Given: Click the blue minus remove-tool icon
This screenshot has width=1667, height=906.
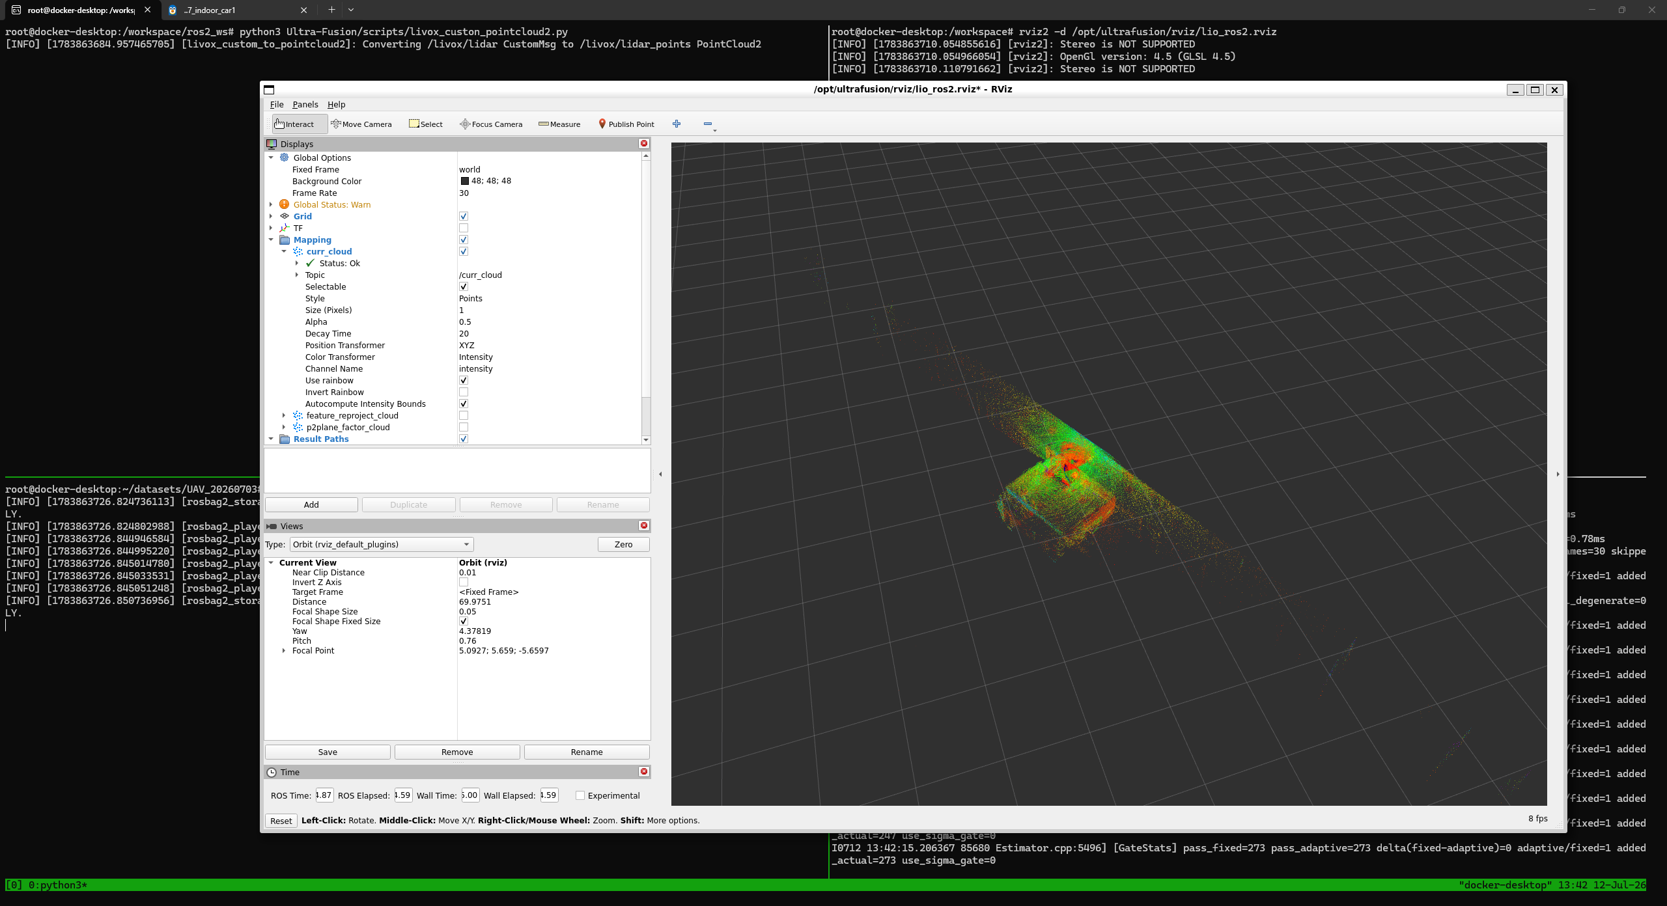Looking at the screenshot, I should click(708, 124).
